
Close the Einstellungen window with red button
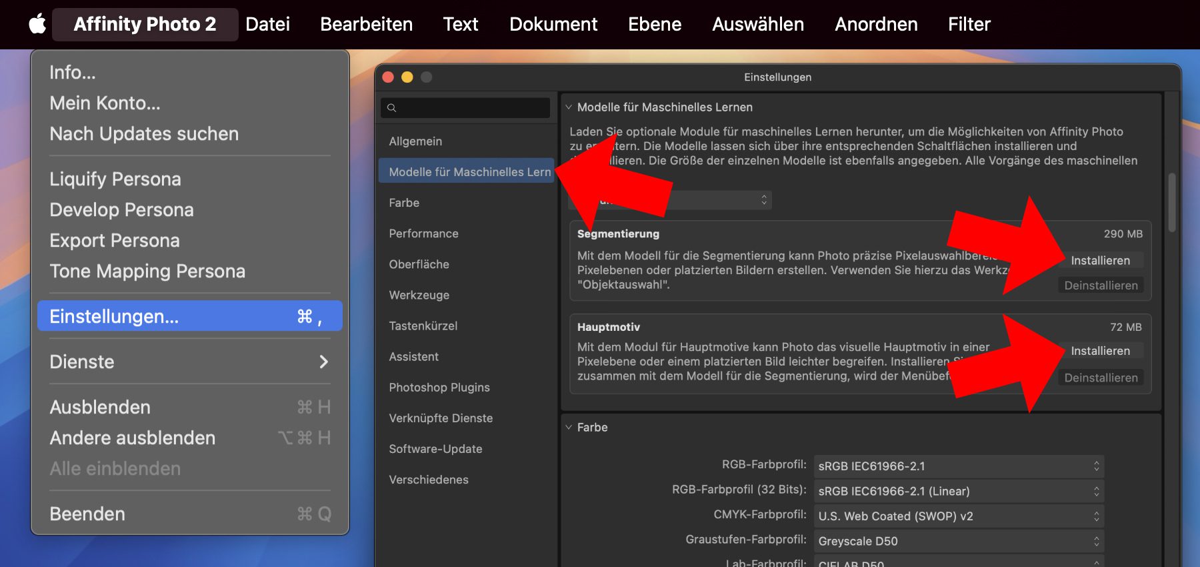388,77
